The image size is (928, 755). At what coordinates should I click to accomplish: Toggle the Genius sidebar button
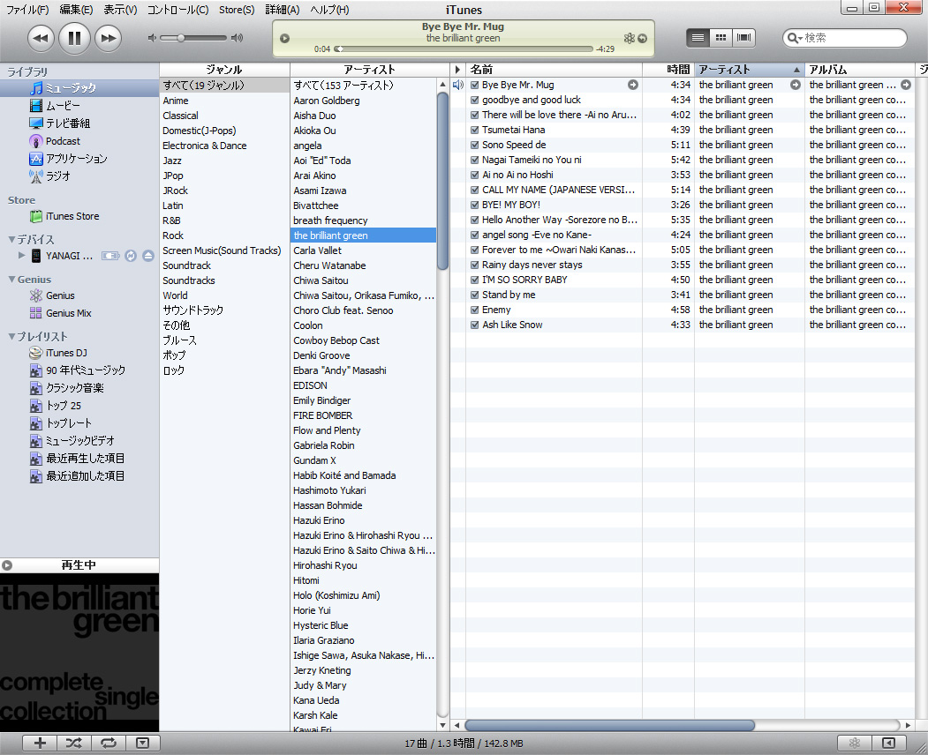(x=888, y=744)
